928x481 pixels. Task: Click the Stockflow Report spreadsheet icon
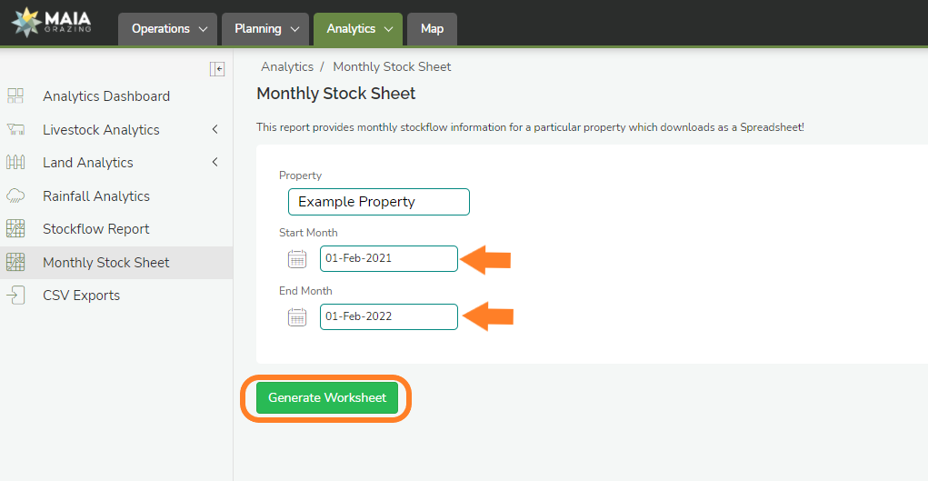(15, 229)
